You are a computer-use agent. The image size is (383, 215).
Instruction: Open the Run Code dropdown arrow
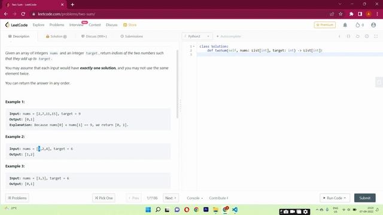point(345,198)
